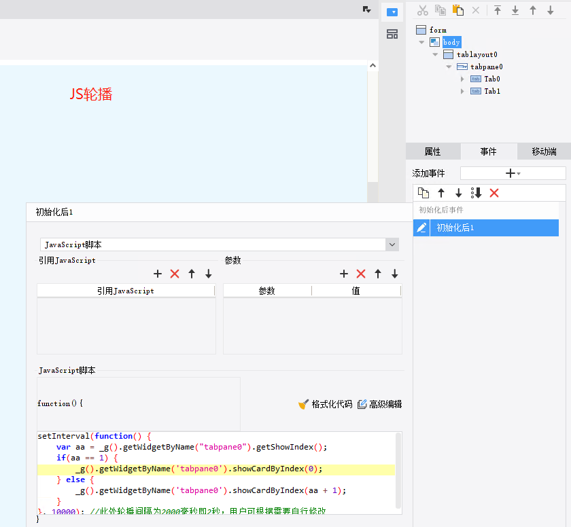The width and height of the screenshot is (571, 527).
Task: Click the 参数 column header in the table
Action: [267, 291]
